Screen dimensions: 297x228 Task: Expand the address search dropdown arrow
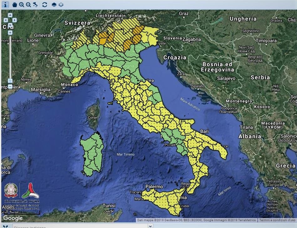click(x=151, y=226)
